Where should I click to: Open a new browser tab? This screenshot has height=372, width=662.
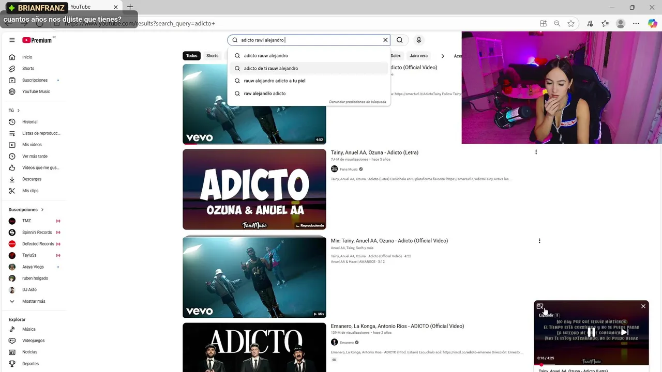(x=130, y=7)
